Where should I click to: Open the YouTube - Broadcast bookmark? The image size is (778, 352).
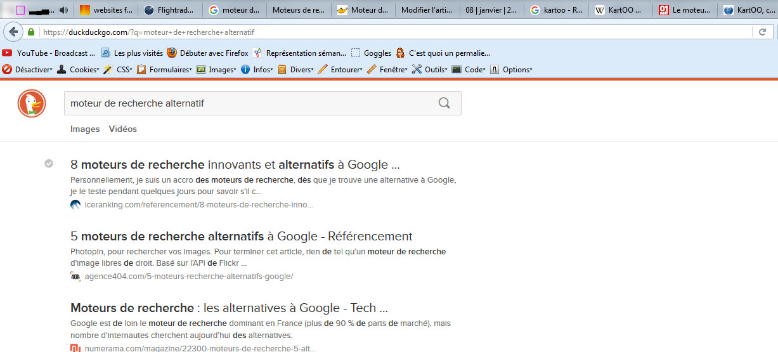pos(49,53)
